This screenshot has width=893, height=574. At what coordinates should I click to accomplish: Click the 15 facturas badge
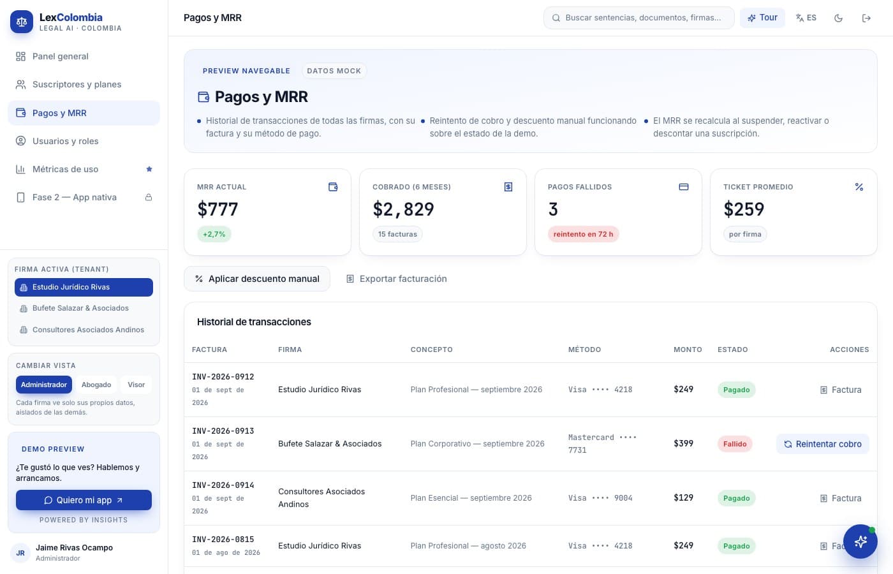tap(397, 234)
